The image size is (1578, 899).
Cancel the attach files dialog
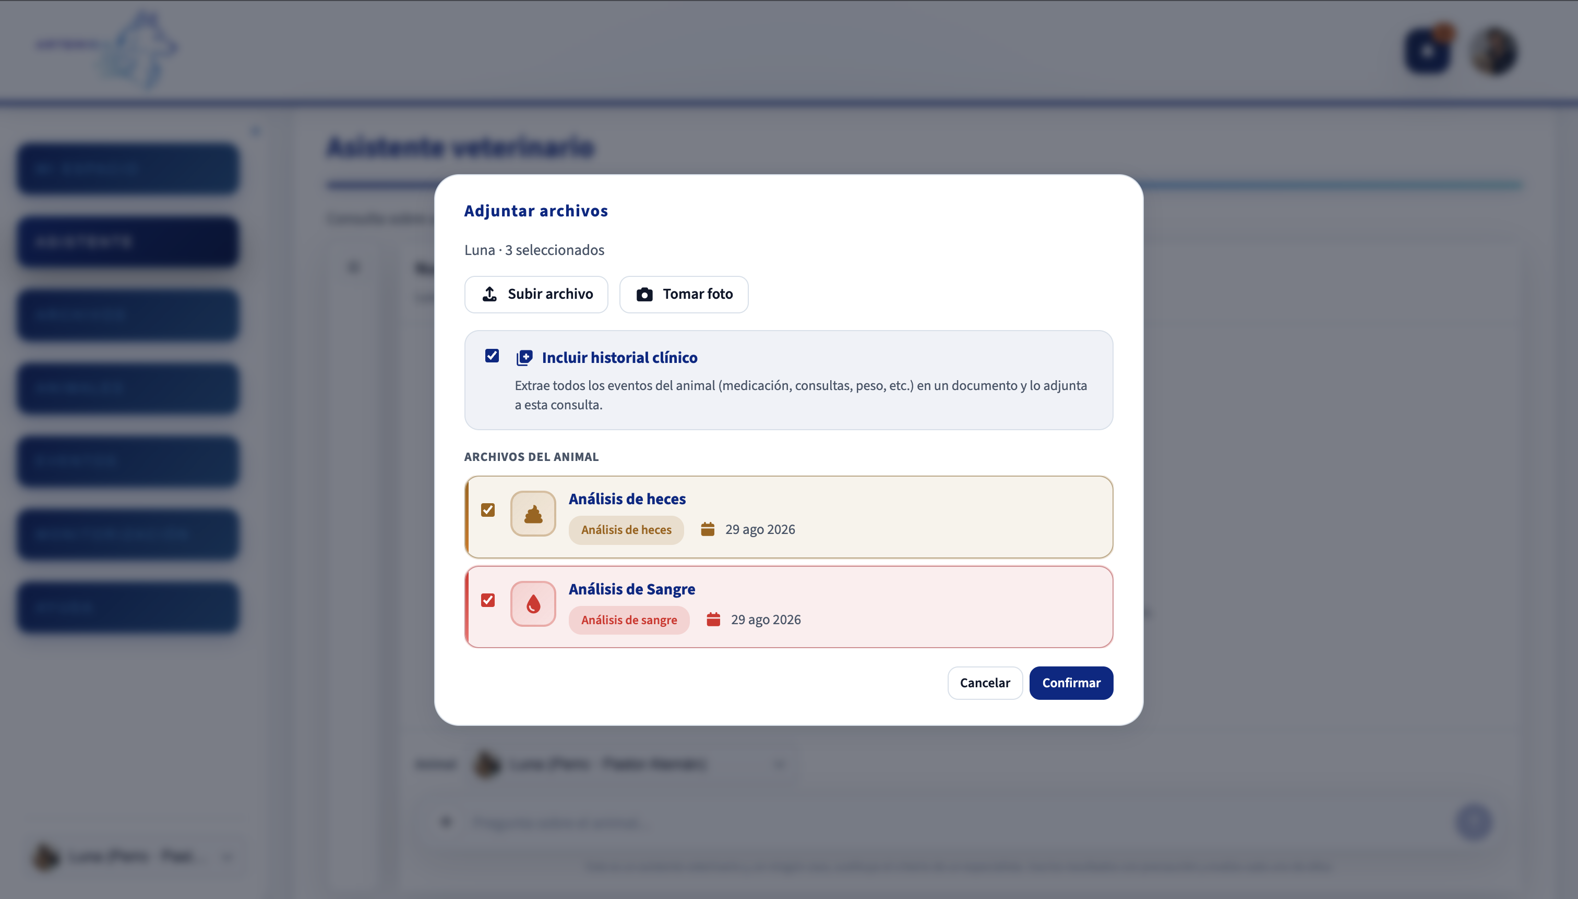coord(985,683)
